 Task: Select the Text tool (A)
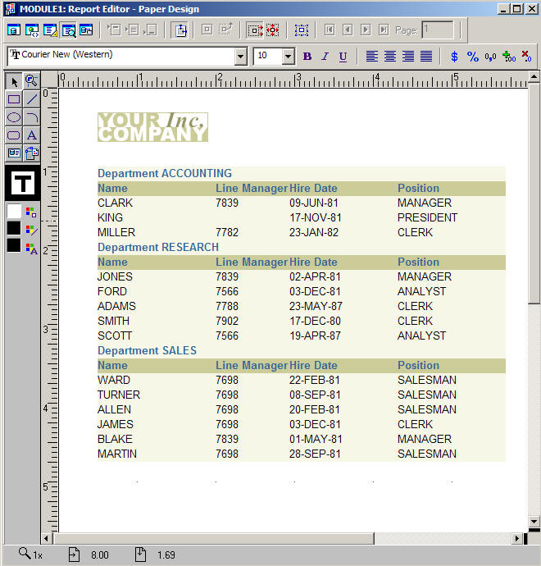pos(32,135)
